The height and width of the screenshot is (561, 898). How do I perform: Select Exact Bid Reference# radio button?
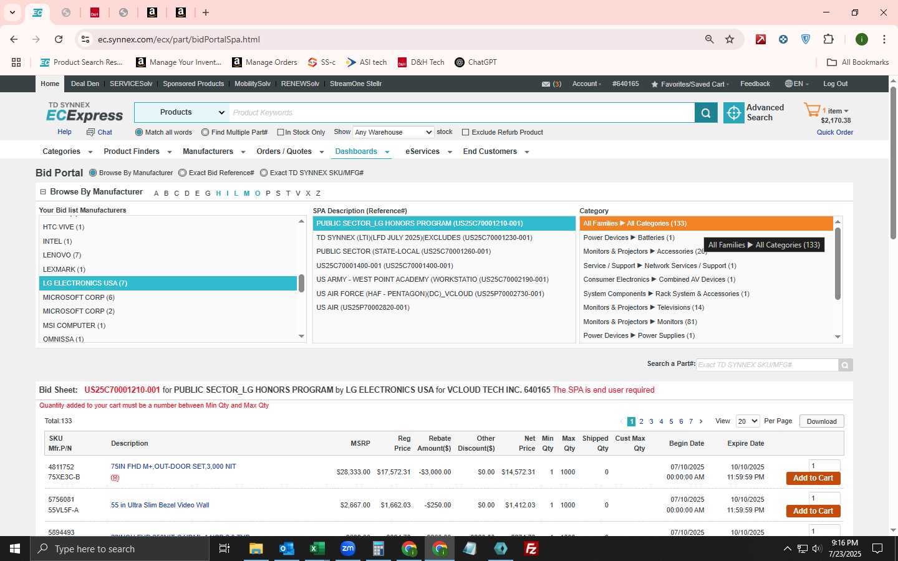182,173
